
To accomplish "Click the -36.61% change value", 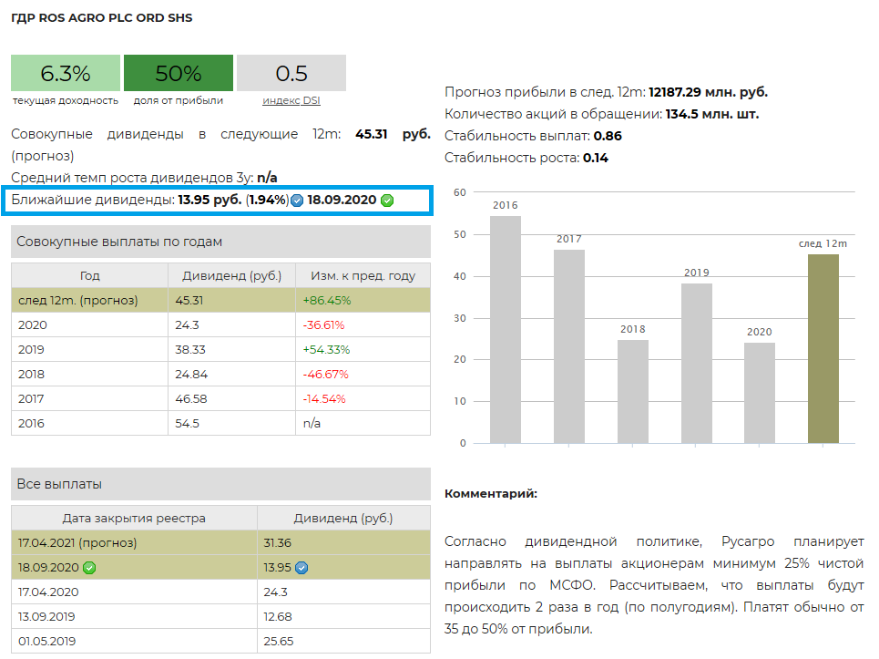I will click(323, 324).
